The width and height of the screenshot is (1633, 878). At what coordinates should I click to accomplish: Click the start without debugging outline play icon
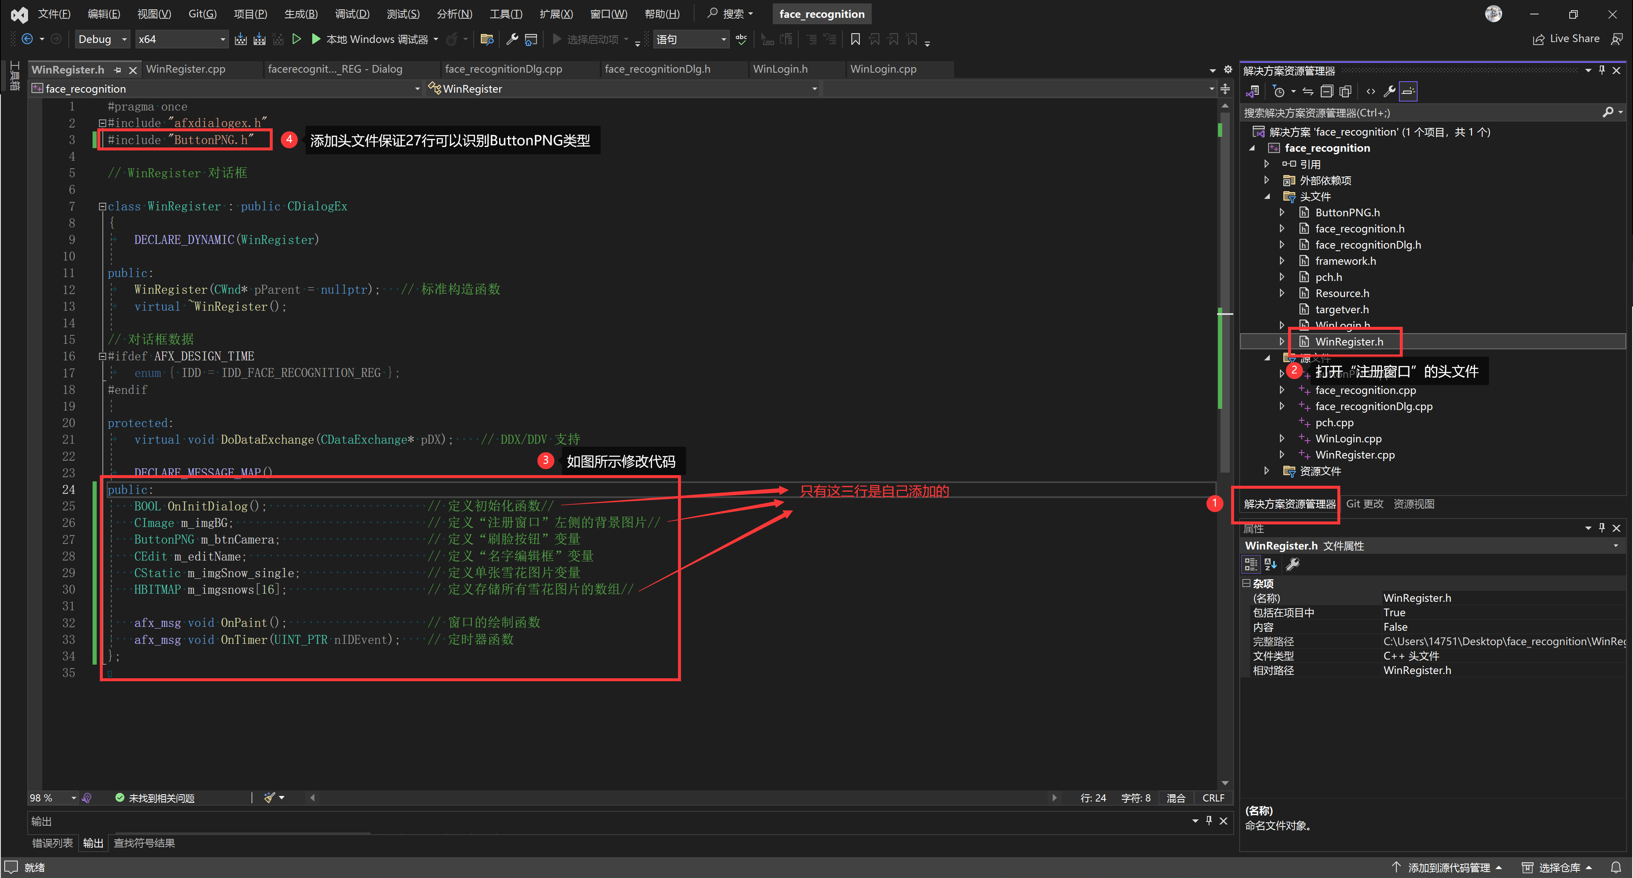(296, 40)
